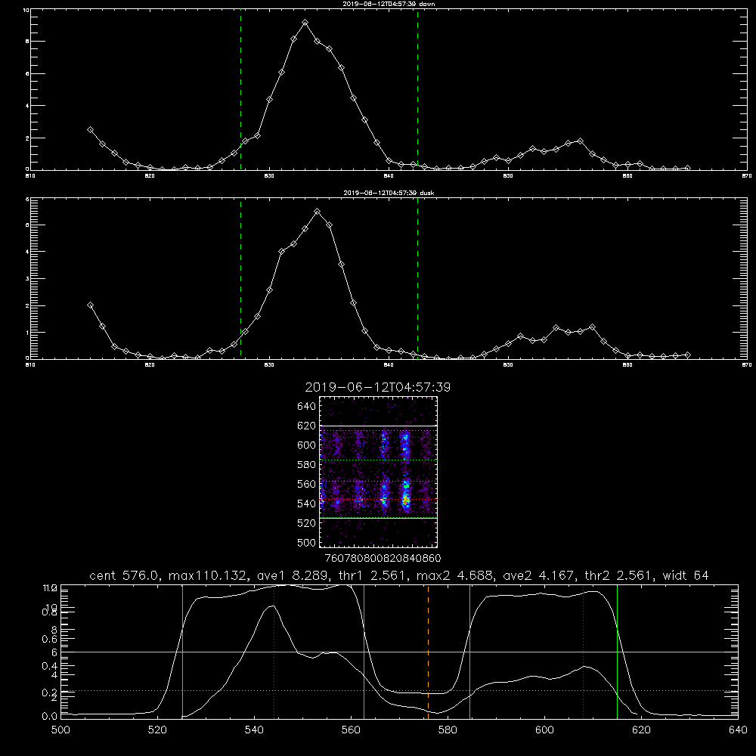Image resolution: width=756 pixels, height=756 pixels.
Task: Click the '540' y-axis label of spectral image
Action: (x=306, y=503)
